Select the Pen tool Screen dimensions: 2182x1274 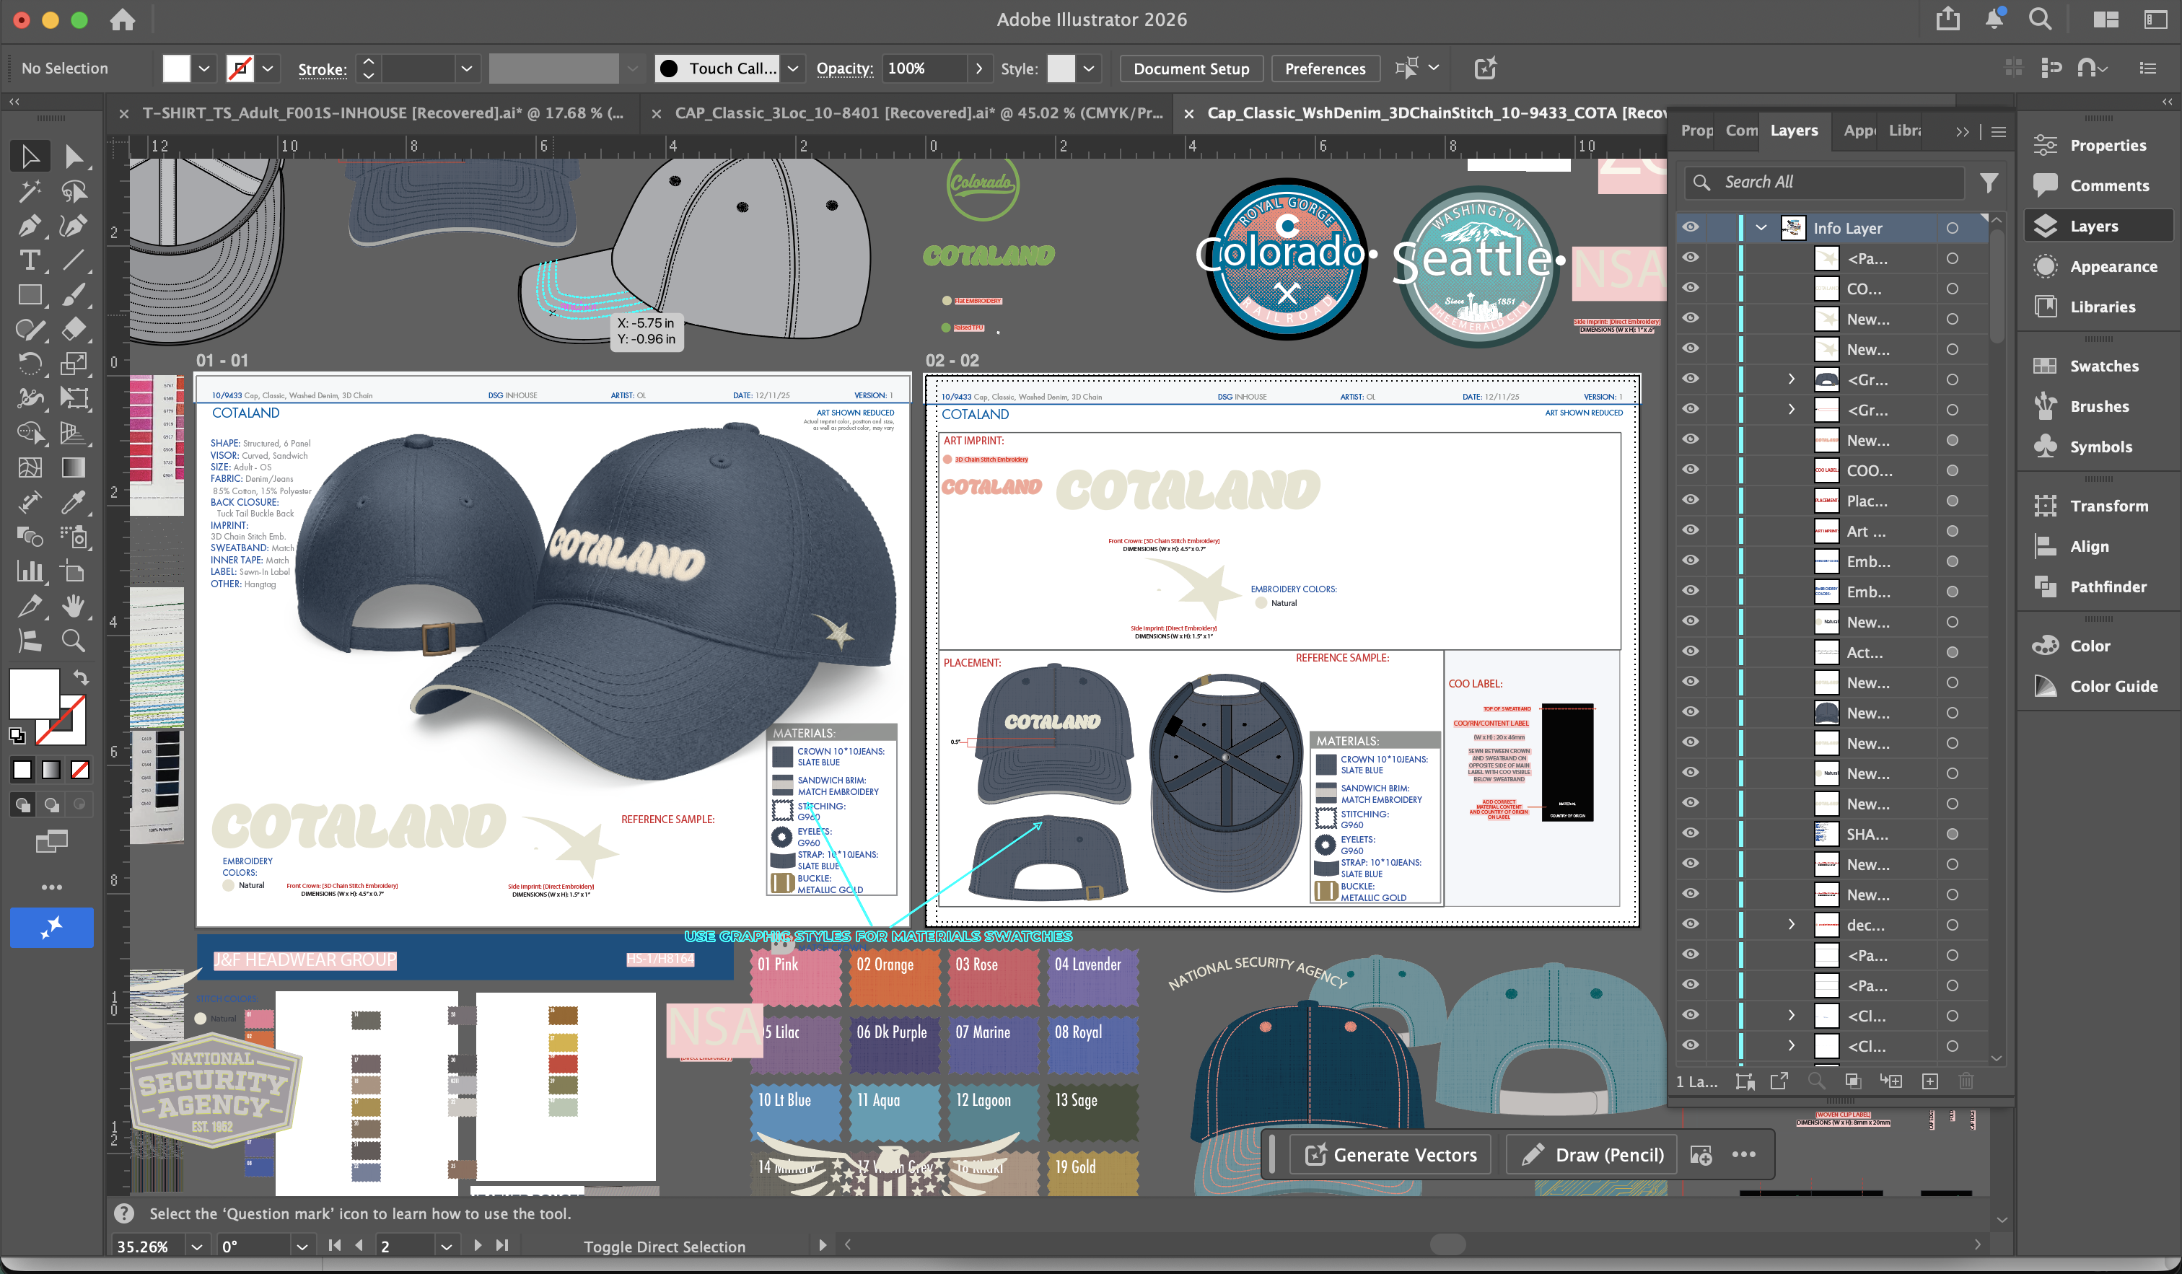30,226
